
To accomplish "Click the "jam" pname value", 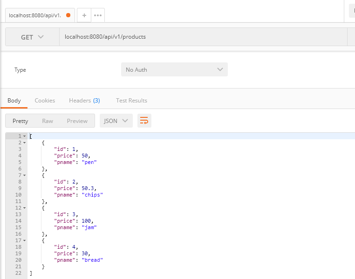I will point(89,227).
